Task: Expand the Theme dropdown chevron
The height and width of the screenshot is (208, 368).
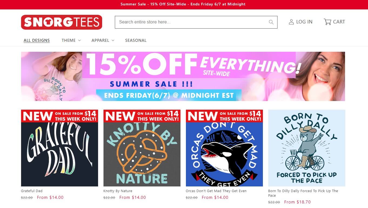Action: (x=79, y=40)
